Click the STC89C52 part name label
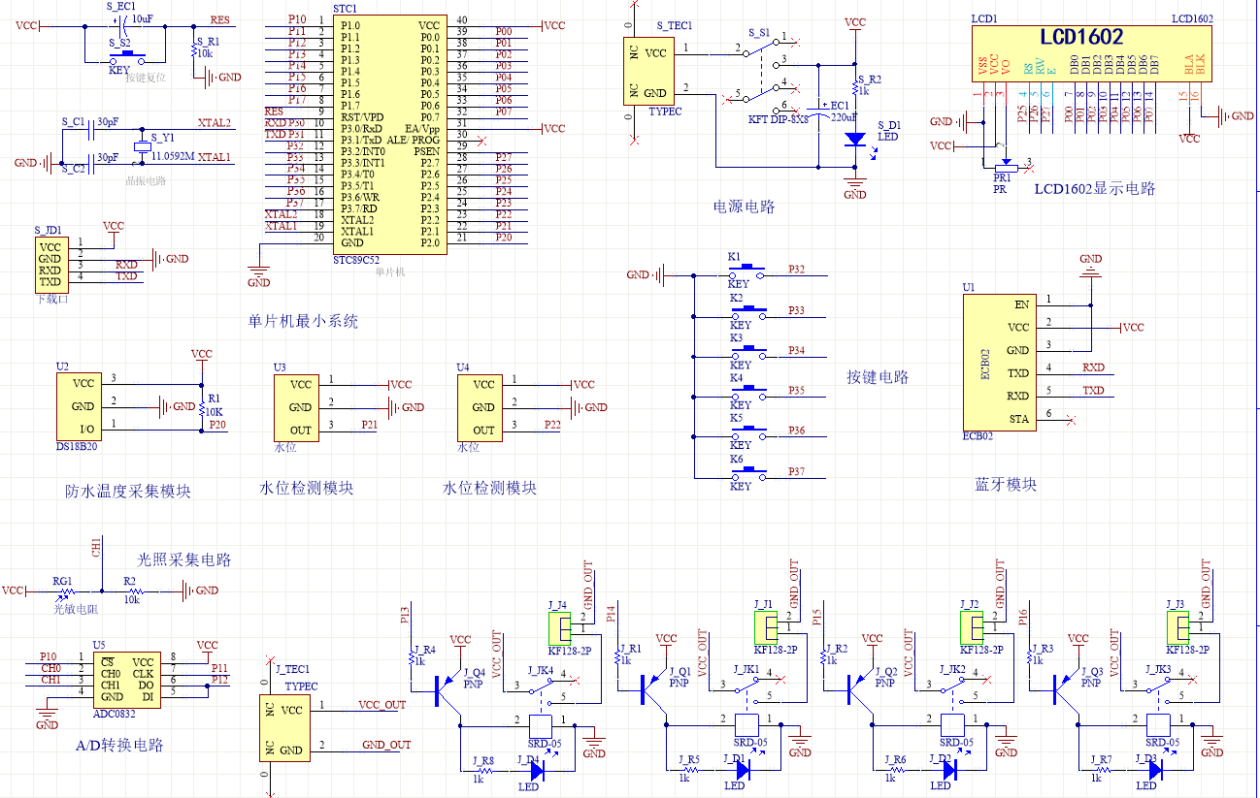1260x798 pixels. coord(356,261)
